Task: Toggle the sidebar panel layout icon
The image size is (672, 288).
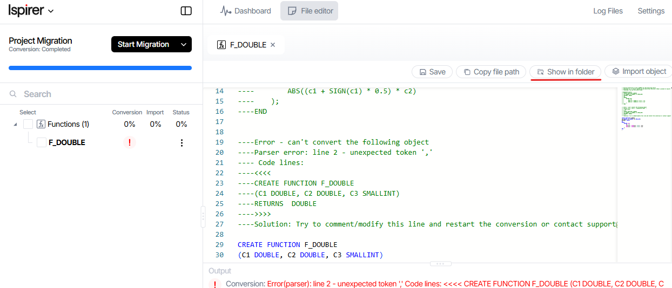Action: pos(186,11)
